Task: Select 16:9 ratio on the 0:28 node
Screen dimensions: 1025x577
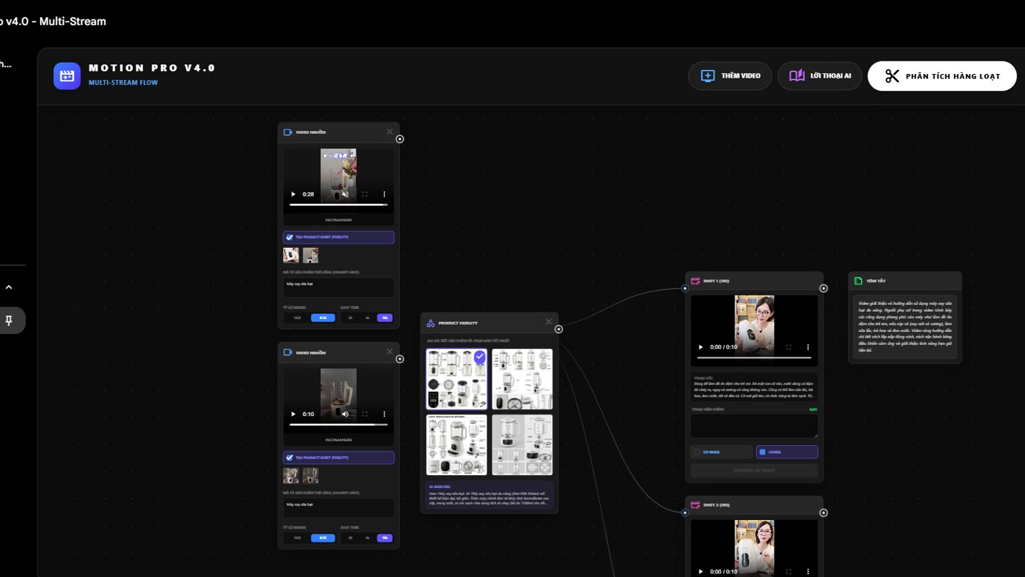Action: pyautogui.click(x=298, y=318)
